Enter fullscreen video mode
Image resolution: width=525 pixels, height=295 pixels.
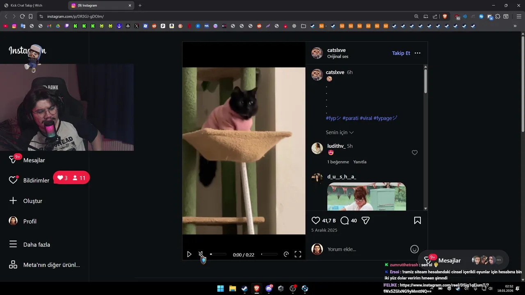point(298,254)
